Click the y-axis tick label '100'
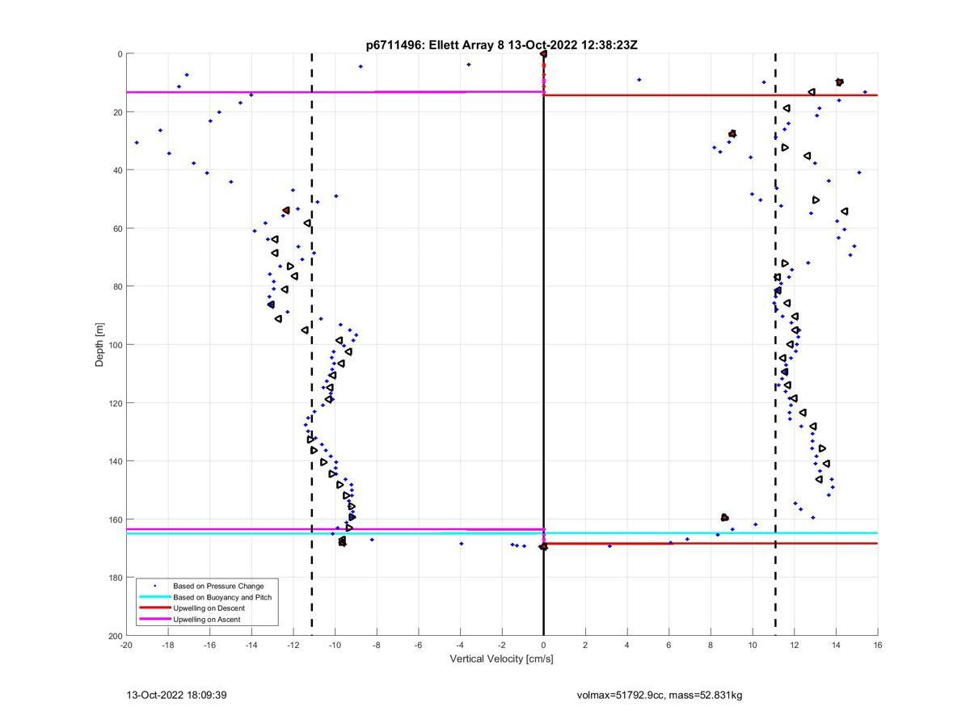This screenshot has width=970, height=715. (x=115, y=345)
